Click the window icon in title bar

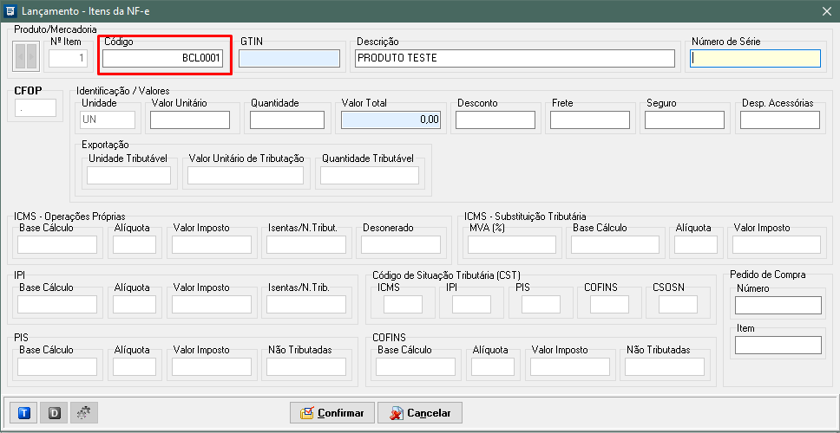tap(10, 10)
